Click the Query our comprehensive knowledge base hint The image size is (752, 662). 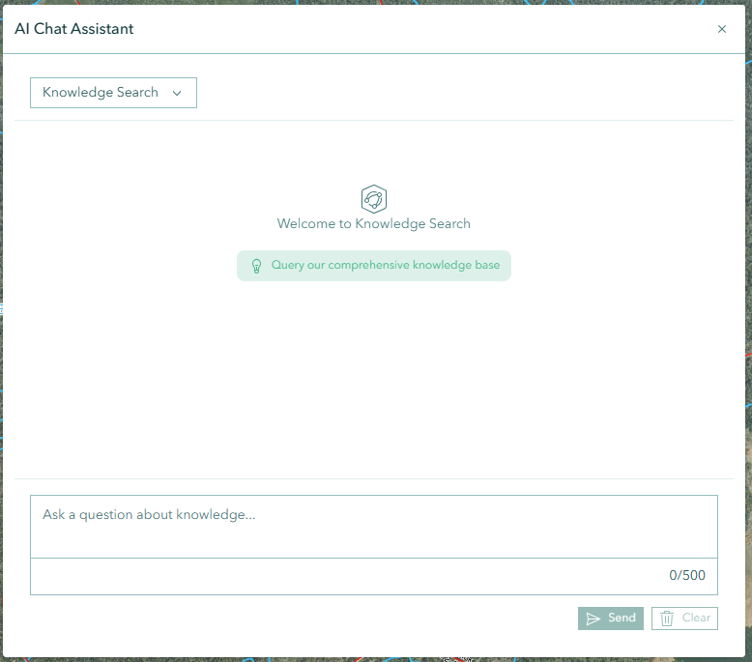click(x=374, y=266)
